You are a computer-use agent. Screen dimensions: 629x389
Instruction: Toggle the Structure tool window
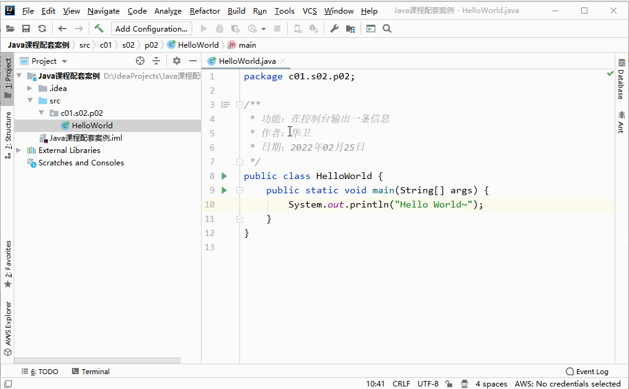[x=7, y=134]
